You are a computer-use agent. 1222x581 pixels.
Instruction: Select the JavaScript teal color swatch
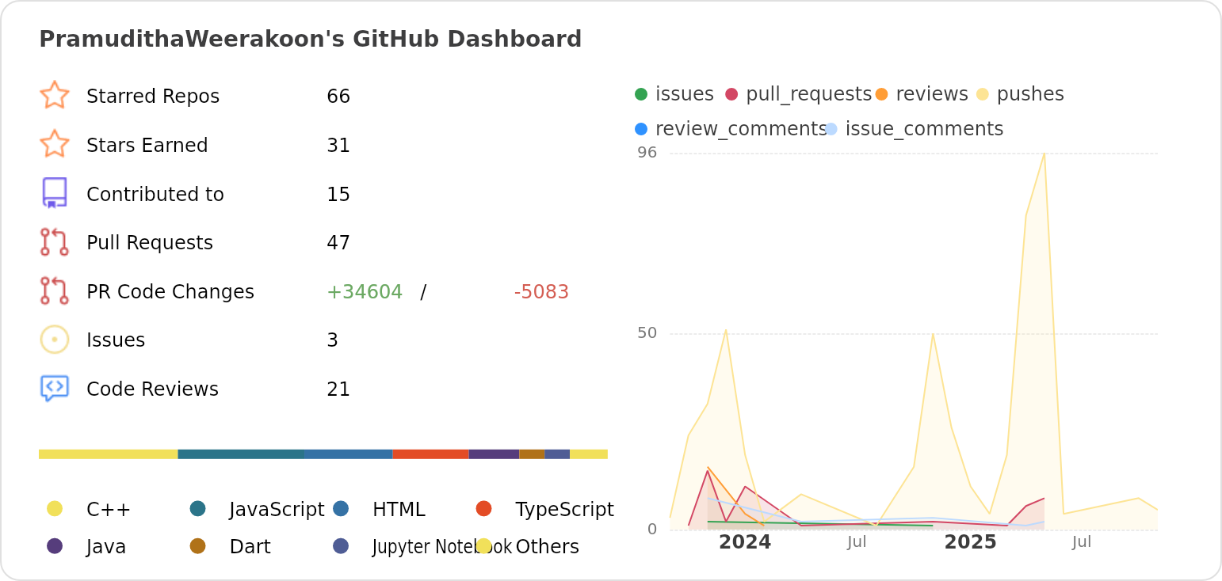coord(198,509)
